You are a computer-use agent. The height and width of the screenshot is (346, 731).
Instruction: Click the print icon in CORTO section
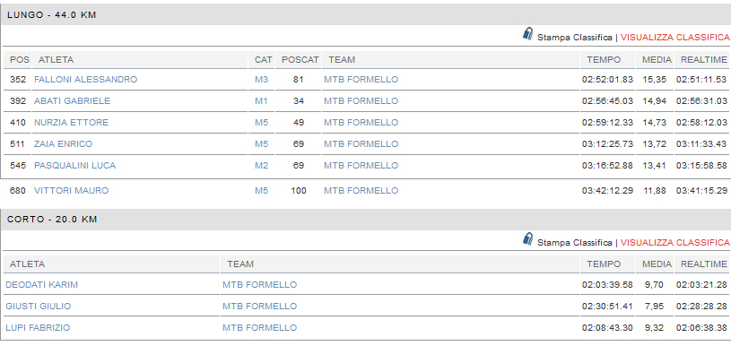pyautogui.click(x=527, y=240)
